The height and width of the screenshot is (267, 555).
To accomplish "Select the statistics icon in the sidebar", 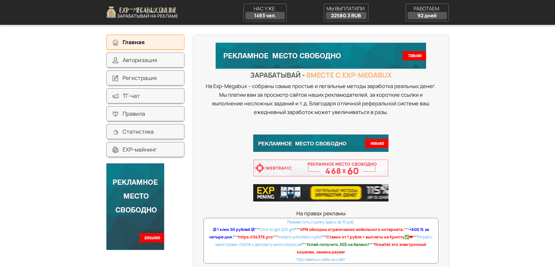I will [x=116, y=132].
